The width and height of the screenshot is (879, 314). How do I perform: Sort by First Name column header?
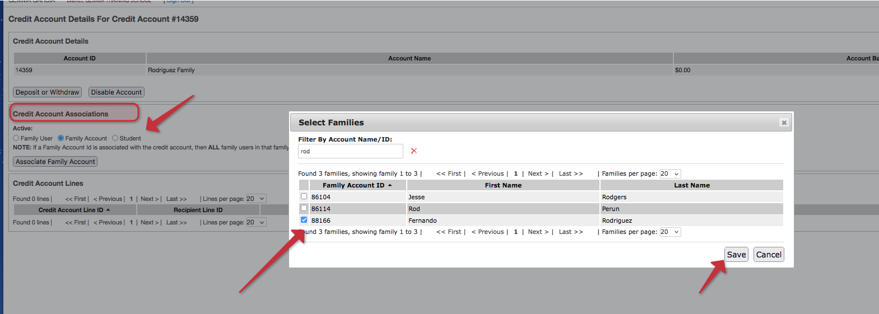tap(503, 185)
